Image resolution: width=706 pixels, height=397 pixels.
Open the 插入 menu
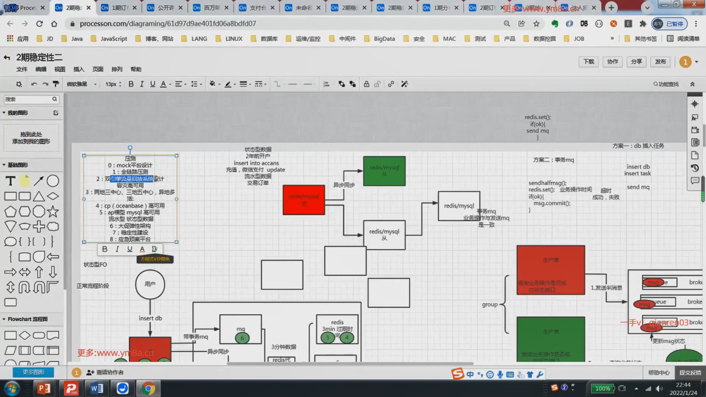(79, 69)
